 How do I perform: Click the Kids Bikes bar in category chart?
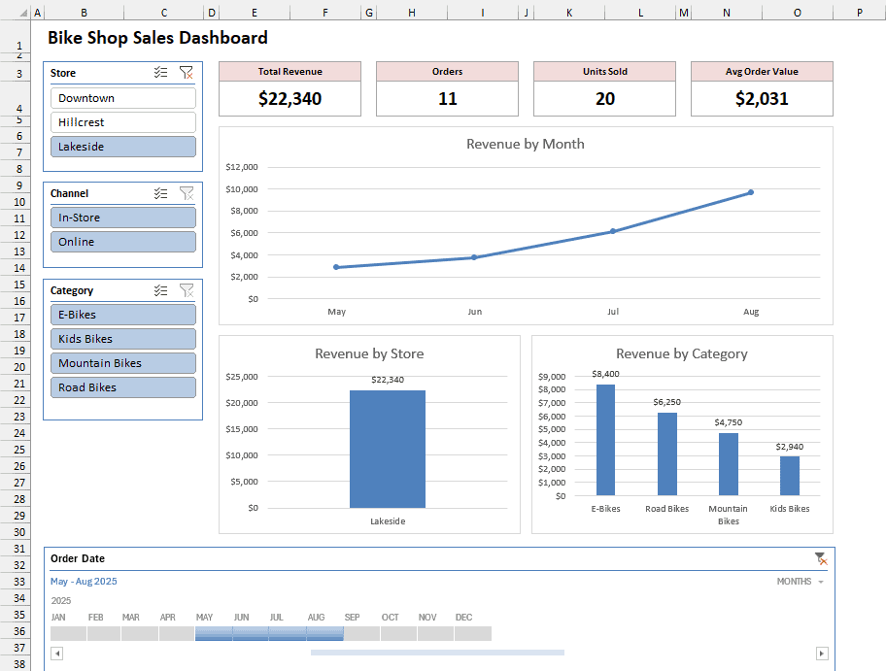(790, 476)
